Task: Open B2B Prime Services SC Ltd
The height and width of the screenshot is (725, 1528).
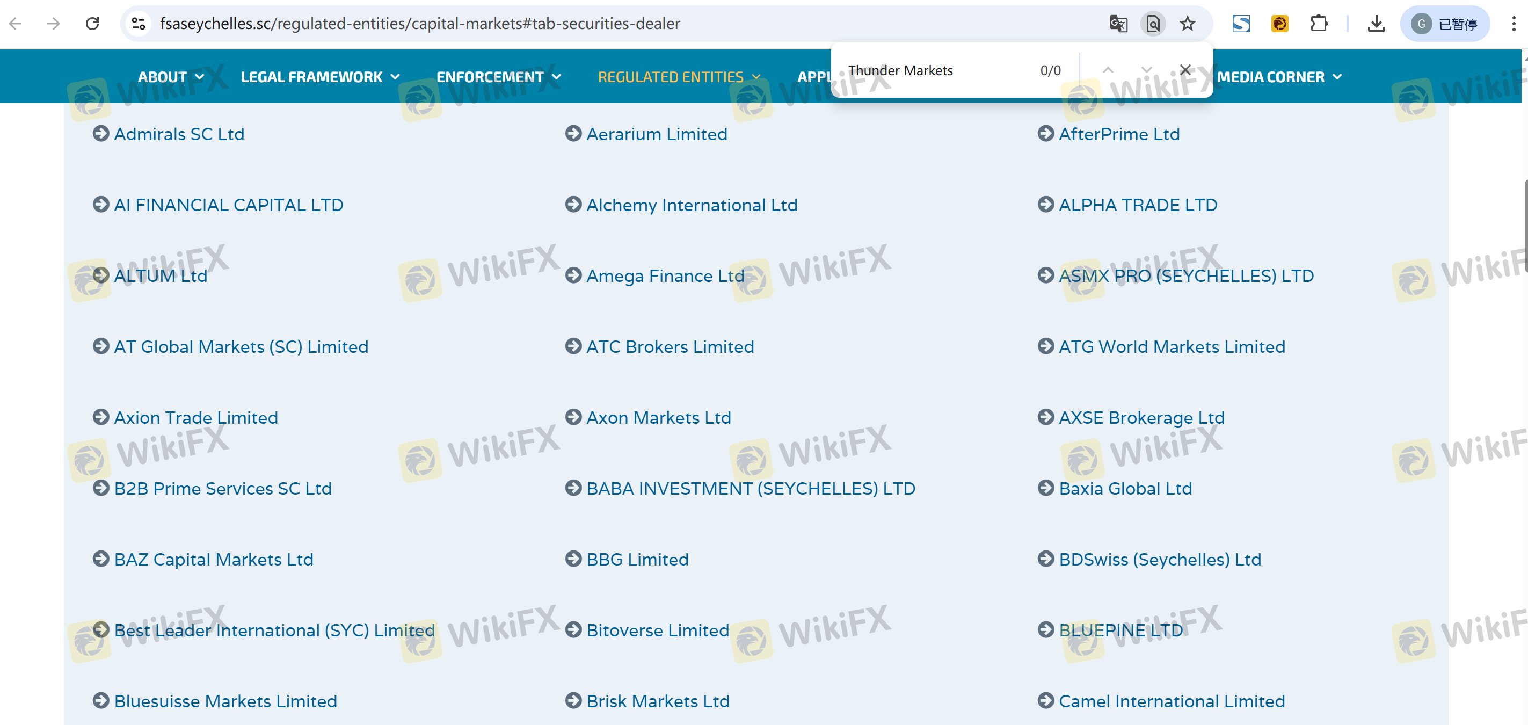Action: pyautogui.click(x=223, y=489)
